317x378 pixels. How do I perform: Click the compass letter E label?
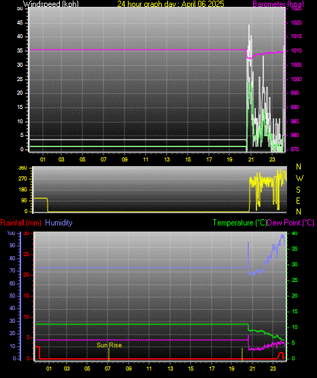click(x=298, y=200)
